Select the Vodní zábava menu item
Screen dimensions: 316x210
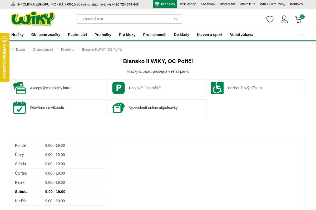point(241,35)
